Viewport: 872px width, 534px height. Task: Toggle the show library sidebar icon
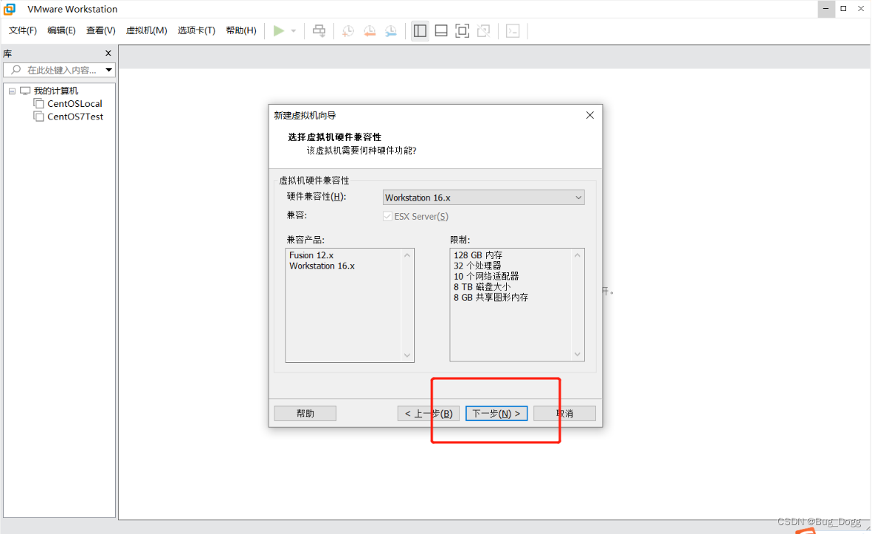[420, 30]
